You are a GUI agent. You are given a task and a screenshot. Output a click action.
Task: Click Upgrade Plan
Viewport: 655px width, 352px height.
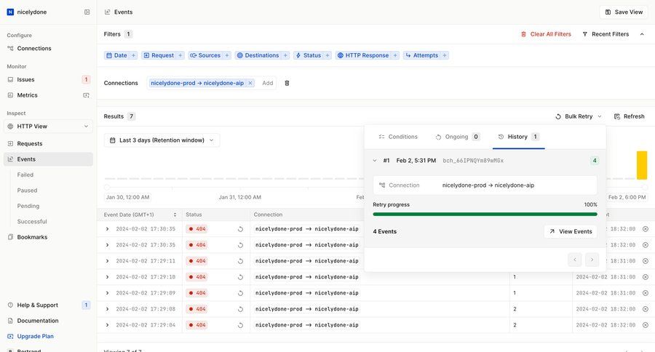tap(48, 336)
